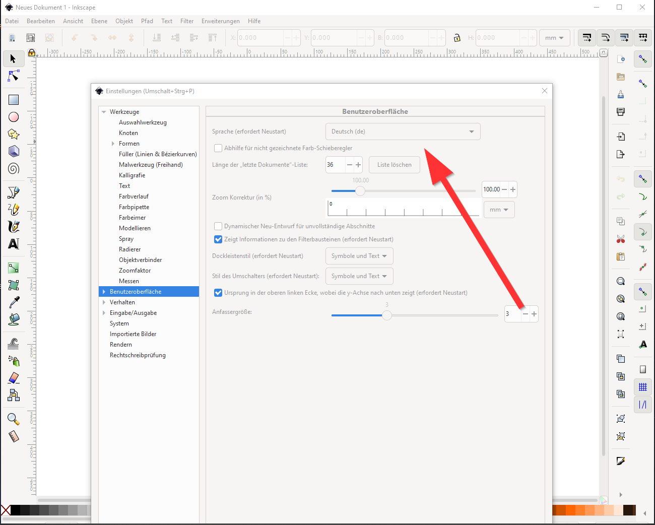Viewport: 655px width, 525px height.
Task: Select the Gradient tool
Action: tap(13, 268)
